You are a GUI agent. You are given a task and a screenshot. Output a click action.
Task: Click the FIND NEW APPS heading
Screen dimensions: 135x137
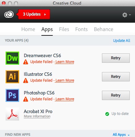point(18,135)
